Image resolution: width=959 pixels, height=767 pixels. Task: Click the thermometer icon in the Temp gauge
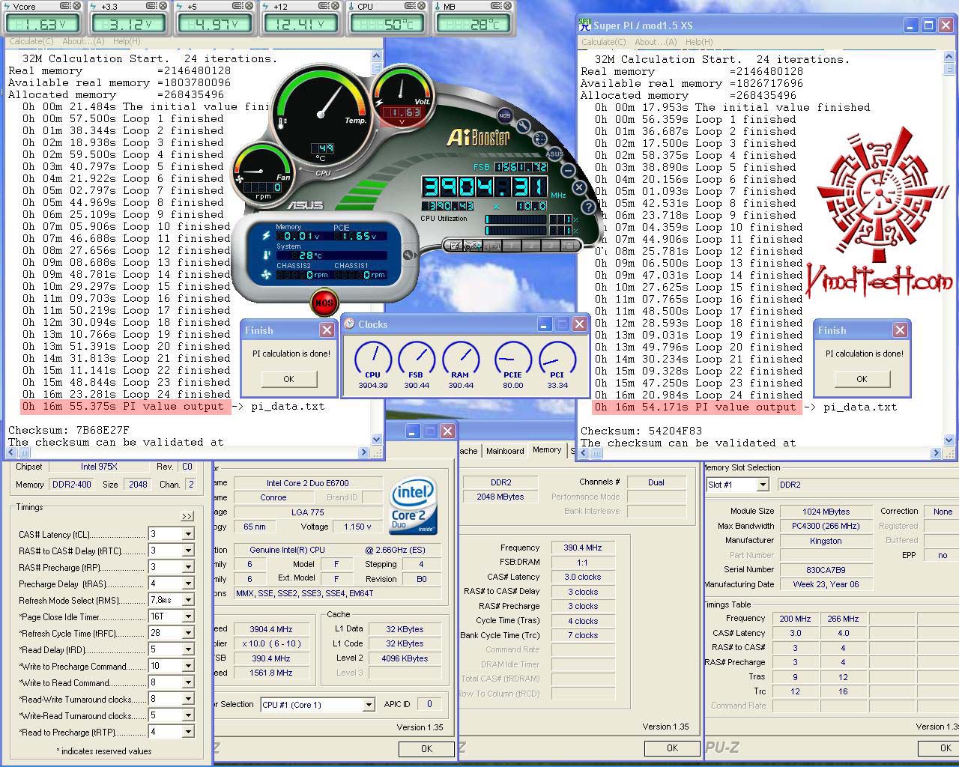pyautogui.click(x=282, y=124)
